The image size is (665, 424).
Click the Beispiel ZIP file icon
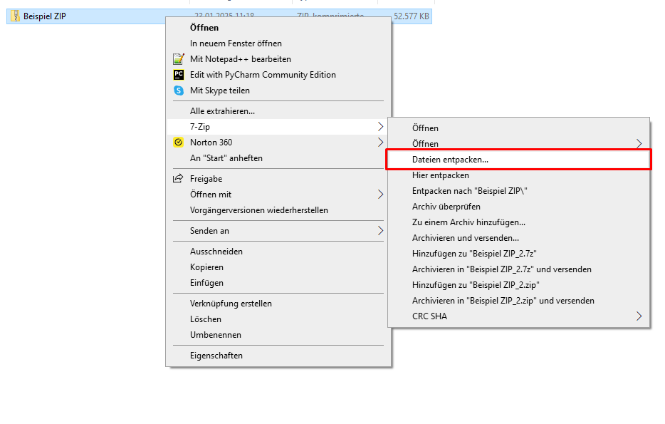tap(15, 16)
